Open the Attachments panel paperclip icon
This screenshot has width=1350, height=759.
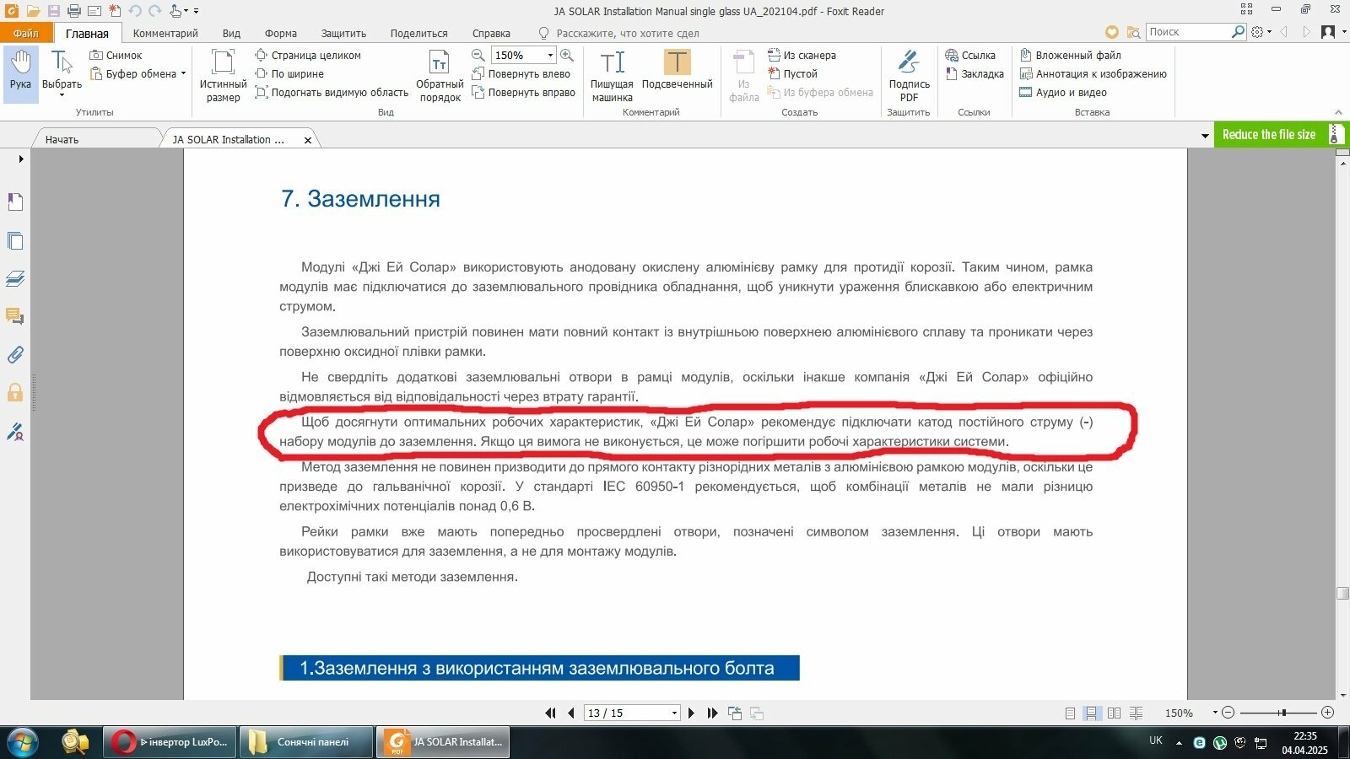(15, 354)
